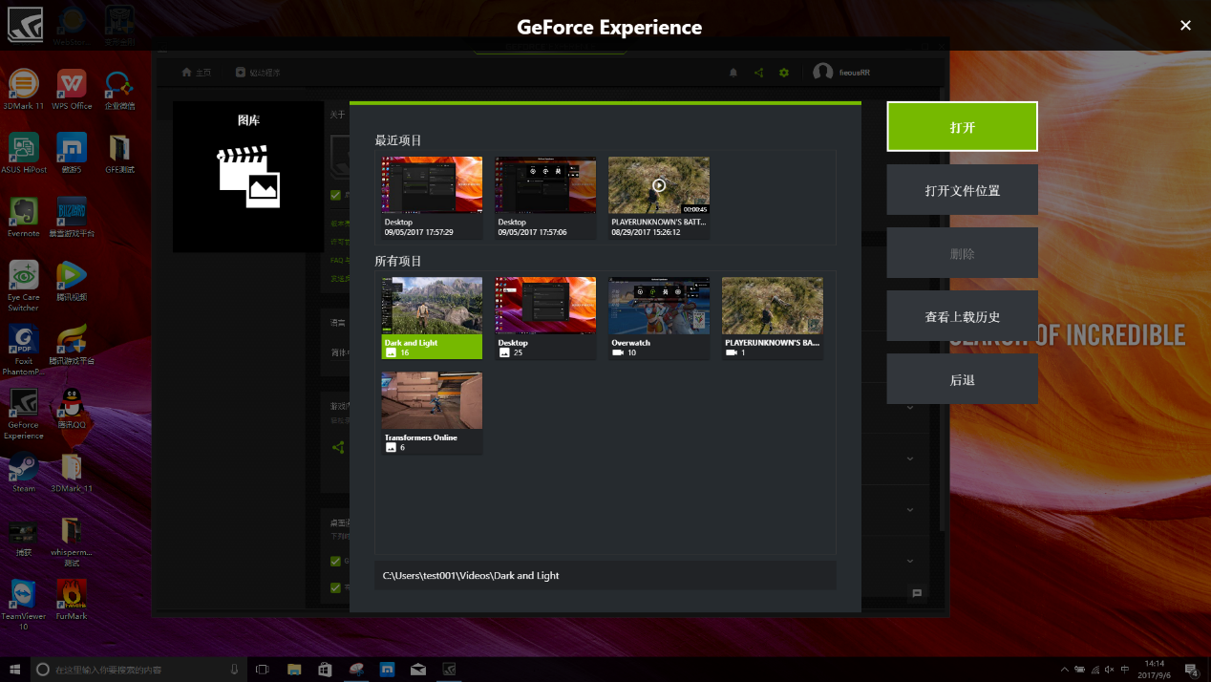The width and height of the screenshot is (1211, 682).
Task: Open ASUS HiPost desktop icon
Action: (x=23, y=153)
